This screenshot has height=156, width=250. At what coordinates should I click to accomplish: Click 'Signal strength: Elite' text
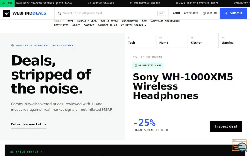point(151,130)
